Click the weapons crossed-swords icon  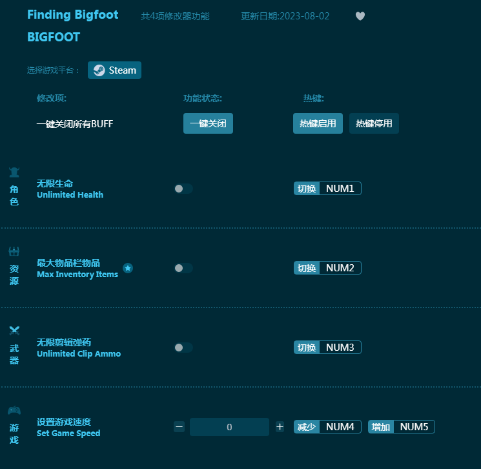(14, 331)
